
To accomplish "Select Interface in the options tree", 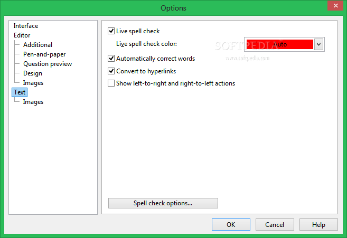I will [26, 26].
